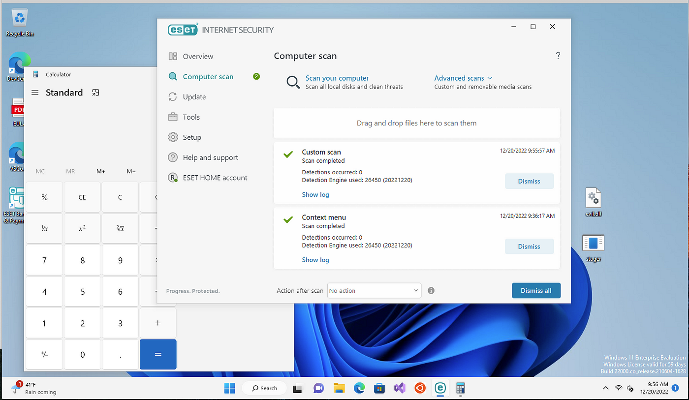The height and width of the screenshot is (400, 689).
Task: Open the Tools section in ESET
Action: pos(191,117)
